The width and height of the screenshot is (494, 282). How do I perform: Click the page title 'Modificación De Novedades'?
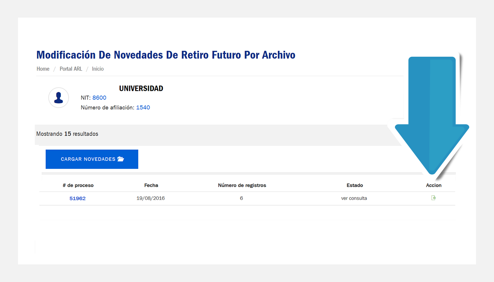[166, 55]
